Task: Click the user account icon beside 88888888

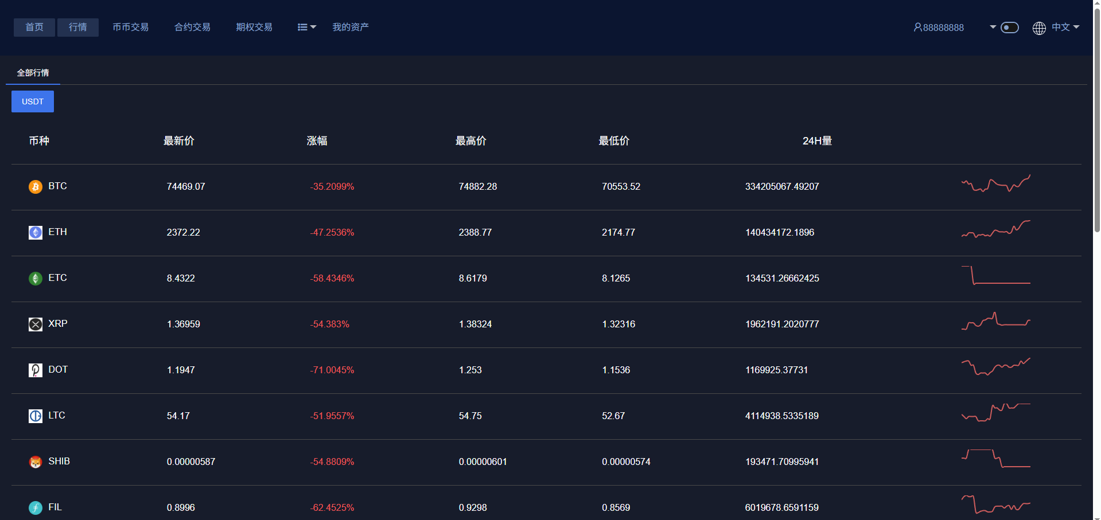Action: 917,28
